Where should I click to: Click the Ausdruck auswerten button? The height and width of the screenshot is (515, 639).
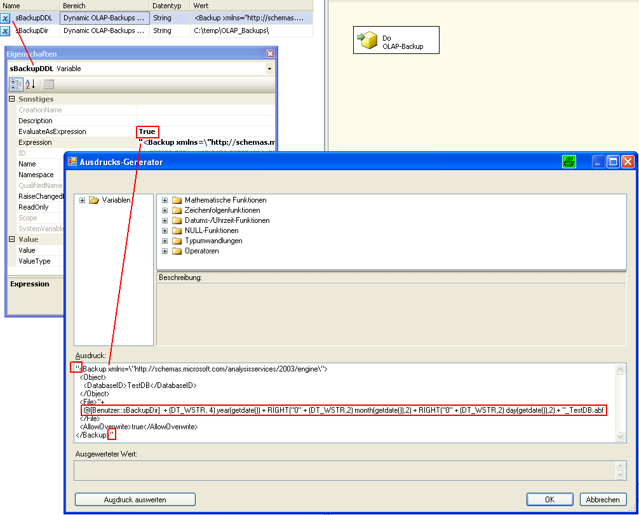(x=135, y=500)
